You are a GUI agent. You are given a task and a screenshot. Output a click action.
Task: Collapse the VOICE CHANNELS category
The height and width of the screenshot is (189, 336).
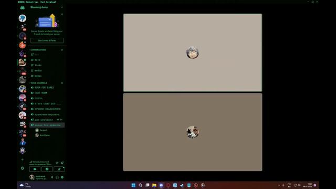(x=38, y=83)
